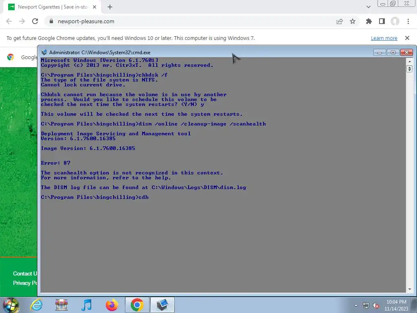Screen dimensions: 417x313
Task: Switch to Chrome on the taskbar
Action: point(137,305)
